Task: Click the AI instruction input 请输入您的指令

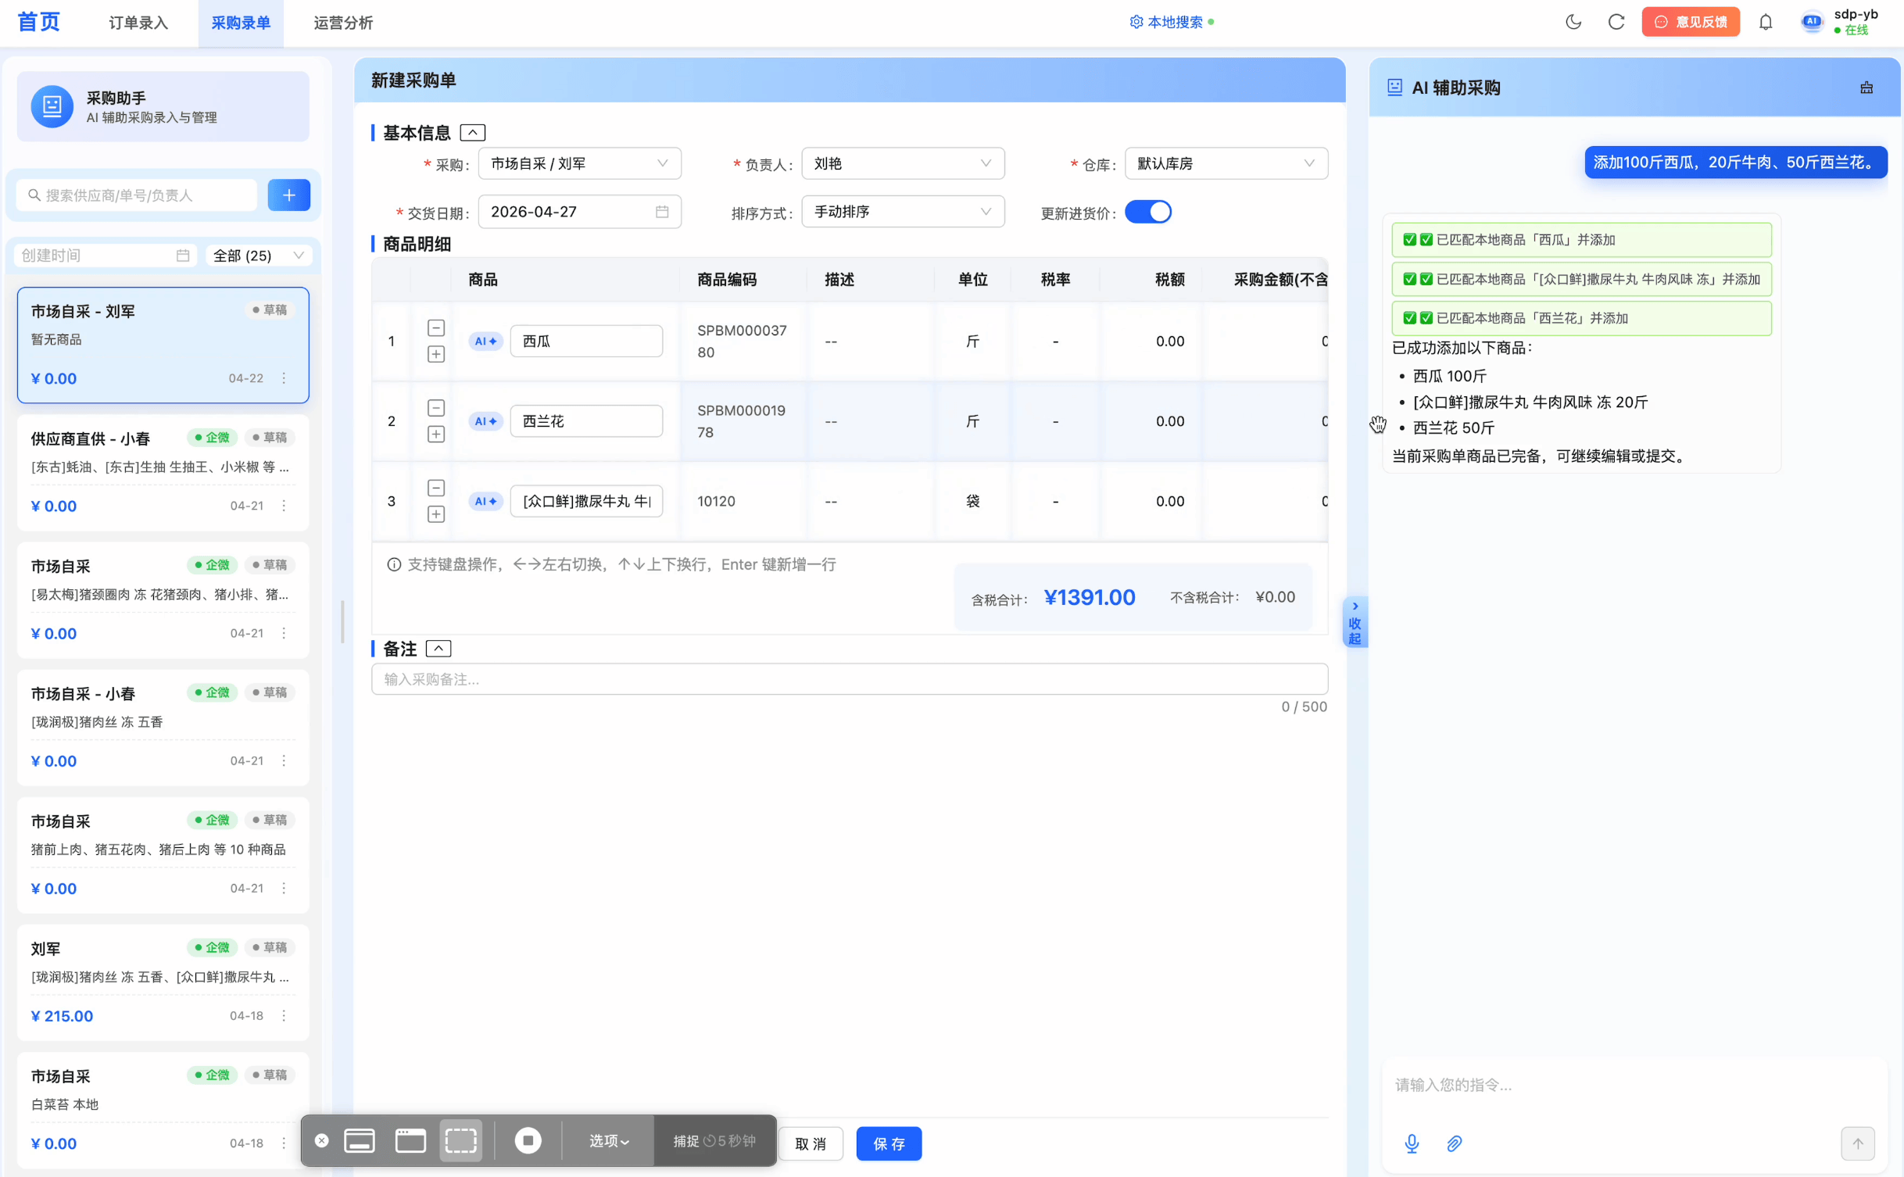Action: (1634, 1085)
